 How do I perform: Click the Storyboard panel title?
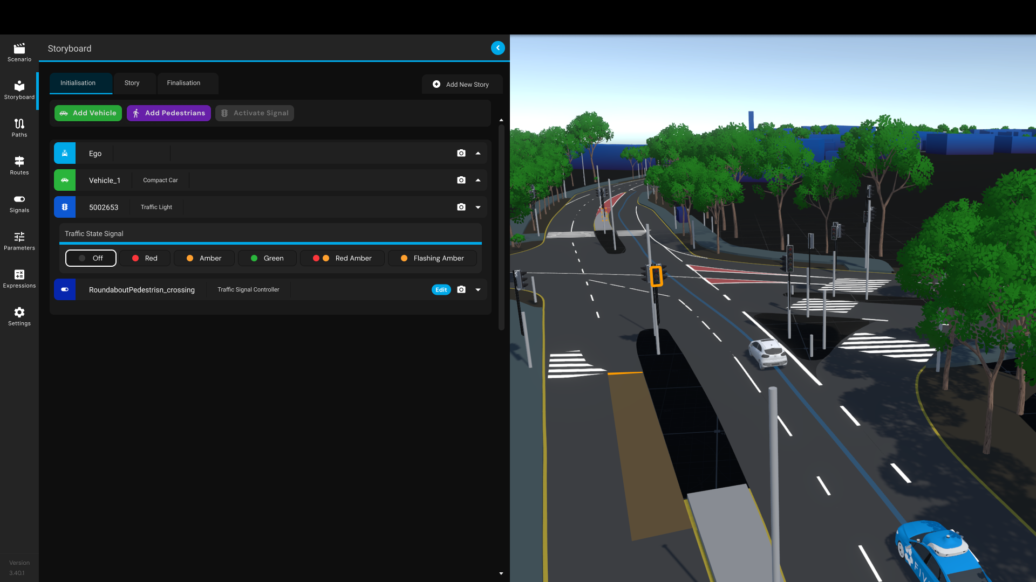pyautogui.click(x=70, y=48)
